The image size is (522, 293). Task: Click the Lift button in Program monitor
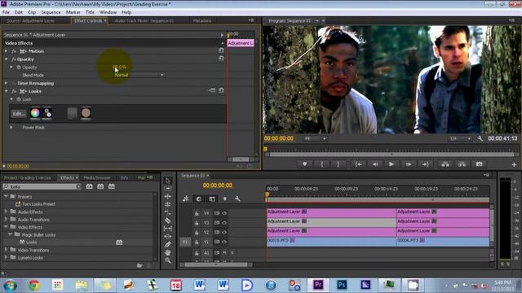(x=445, y=164)
